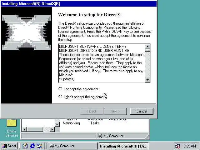This screenshot has width=200, height=150.
Task: Click the "Installing Microsoft(R) DirectX(R)" title bar
Action: tap(79, 4)
